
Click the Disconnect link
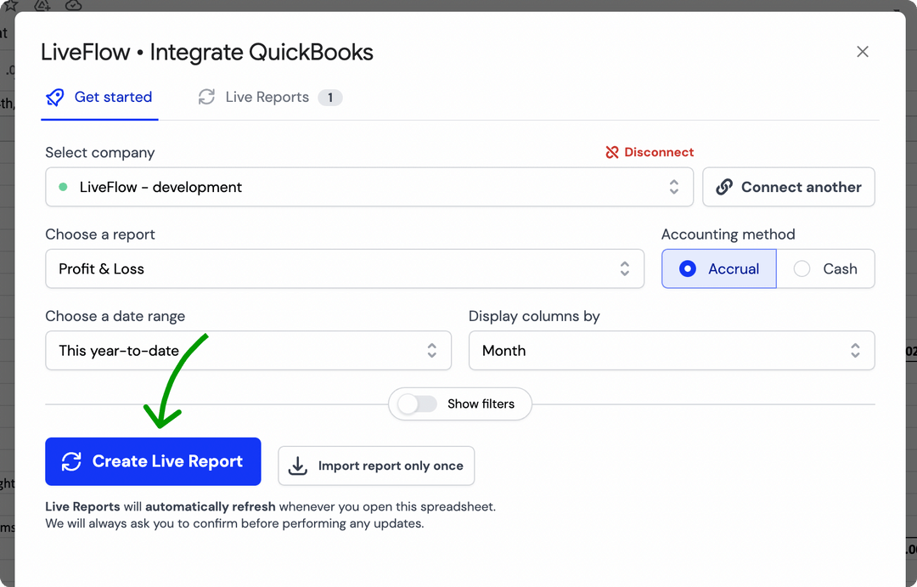click(650, 152)
